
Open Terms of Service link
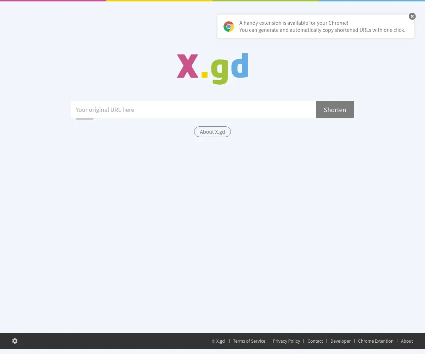[249, 341]
